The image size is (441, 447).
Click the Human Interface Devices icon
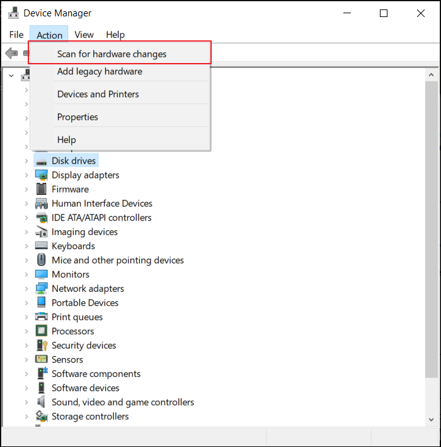42,204
